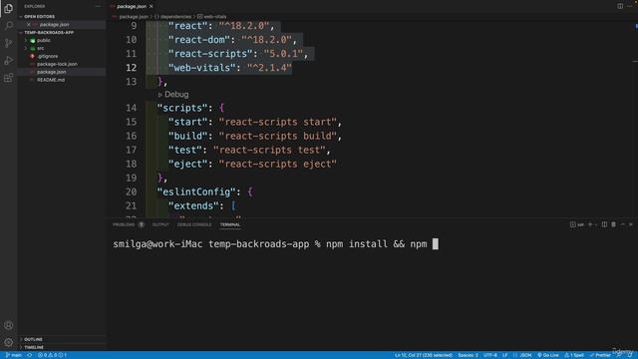This screenshot has height=359, width=638.
Task: Split the terminal panel
Action: (x=605, y=224)
